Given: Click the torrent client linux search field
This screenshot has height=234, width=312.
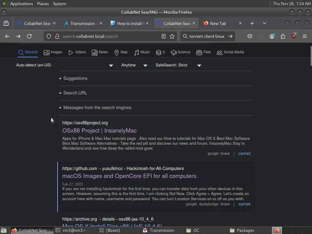Looking at the screenshot, I should [207, 36].
